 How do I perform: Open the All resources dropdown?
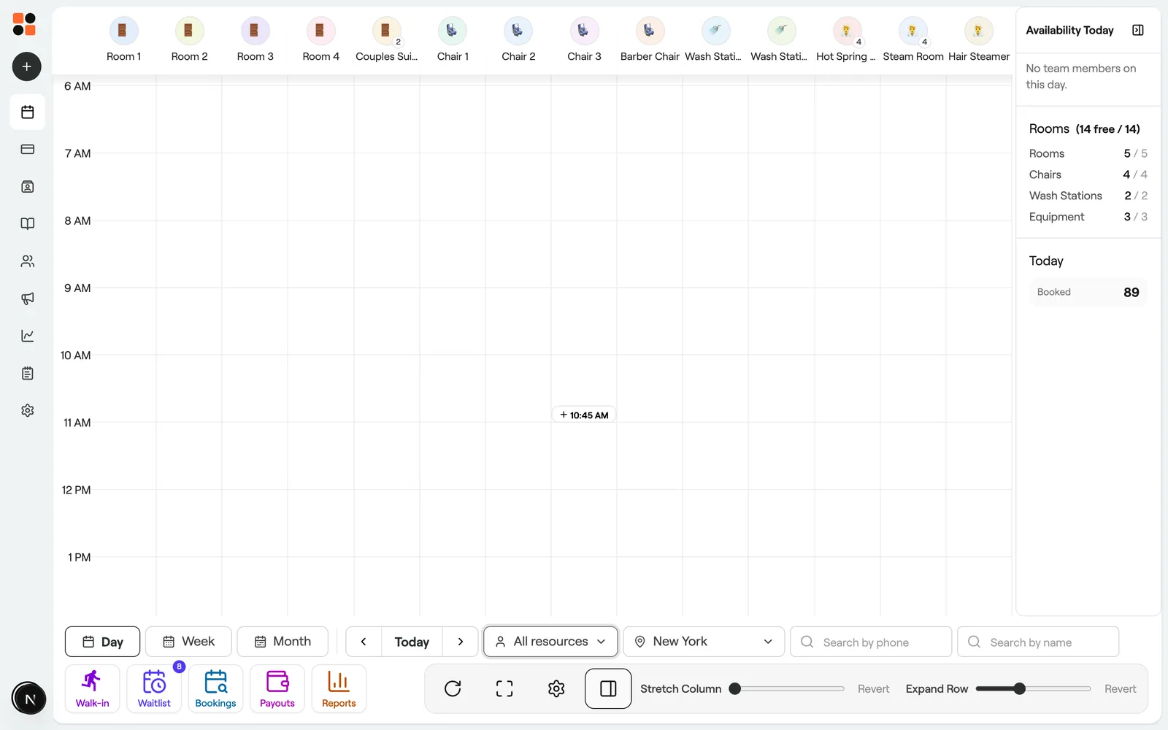point(550,642)
